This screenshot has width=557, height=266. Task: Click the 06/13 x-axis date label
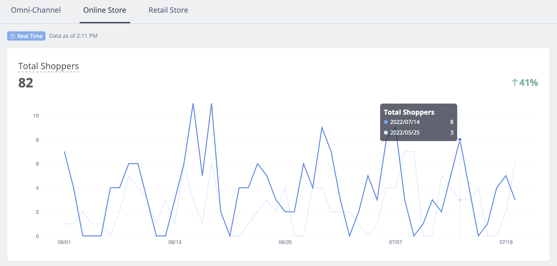pyautogui.click(x=175, y=242)
